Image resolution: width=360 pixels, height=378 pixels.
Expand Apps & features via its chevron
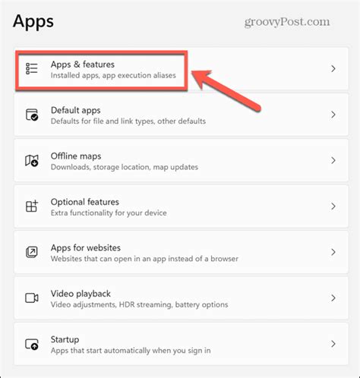click(x=333, y=68)
